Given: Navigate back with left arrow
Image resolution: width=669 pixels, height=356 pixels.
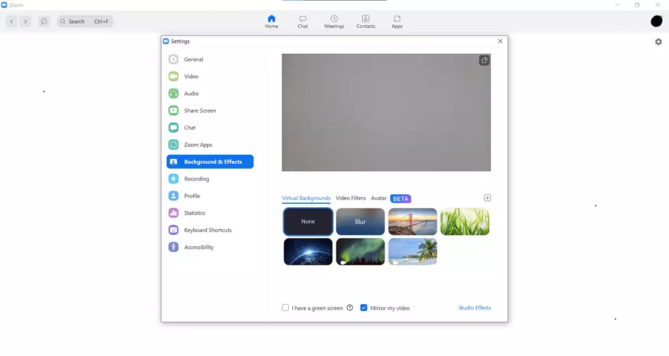Looking at the screenshot, I should click(12, 21).
